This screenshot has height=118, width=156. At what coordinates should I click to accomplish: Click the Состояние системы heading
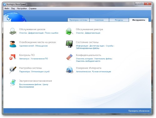click(87, 42)
